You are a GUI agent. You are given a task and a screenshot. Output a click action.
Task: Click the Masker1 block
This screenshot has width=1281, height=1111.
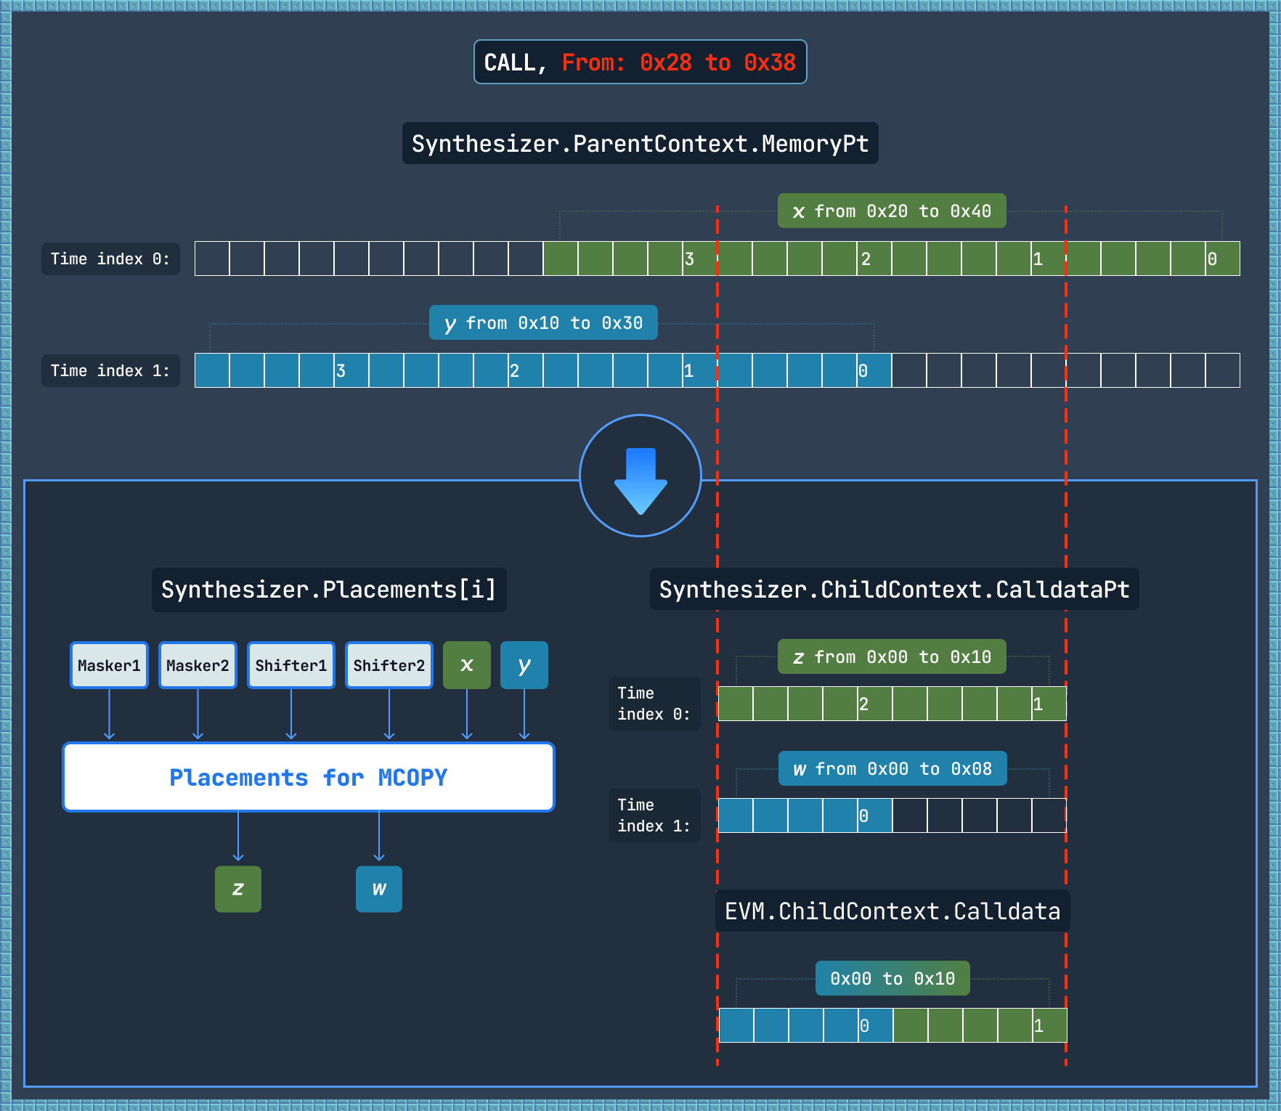click(x=109, y=665)
